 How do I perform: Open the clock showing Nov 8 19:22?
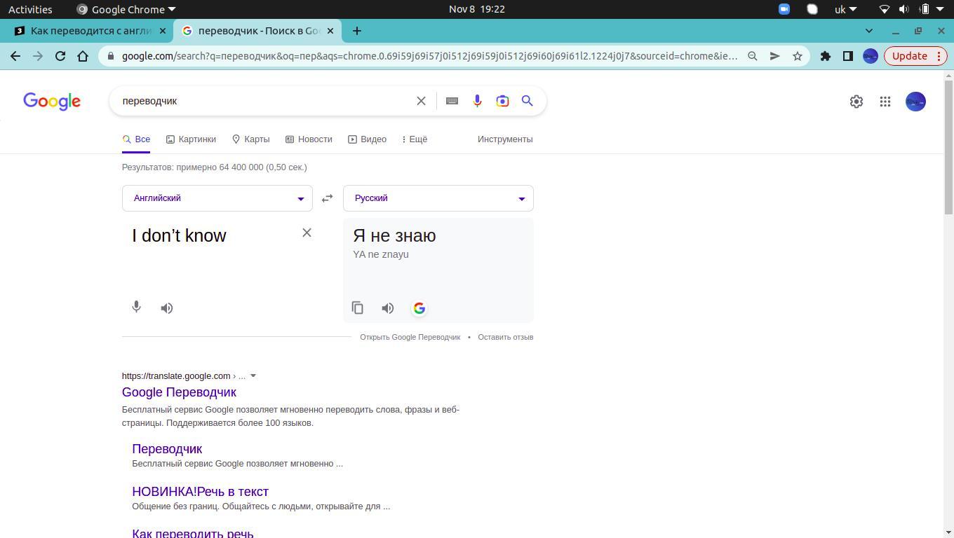(x=477, y=9)
